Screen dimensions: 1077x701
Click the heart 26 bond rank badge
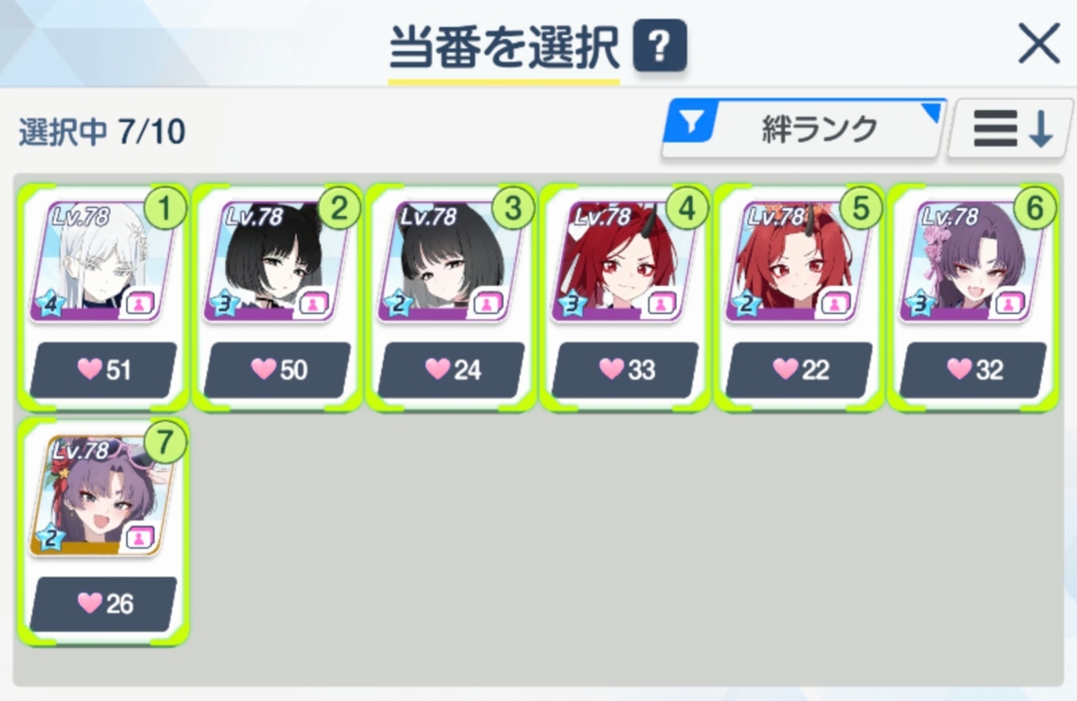(x=103, y=604)
